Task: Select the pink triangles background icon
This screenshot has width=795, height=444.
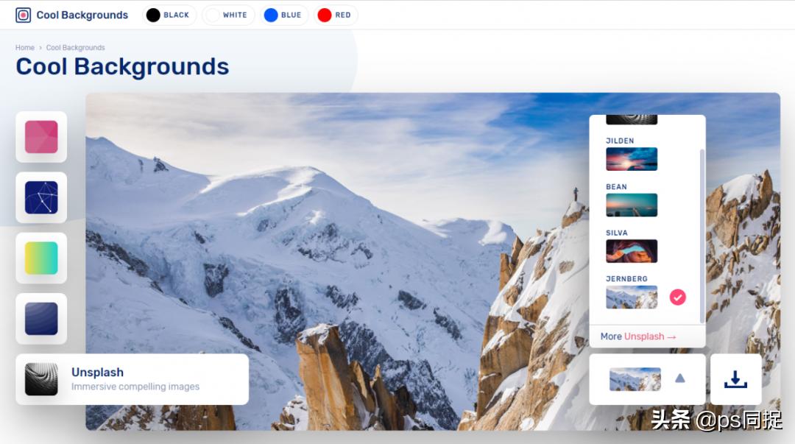Action: pyautogui.click(x=41, y=137)
